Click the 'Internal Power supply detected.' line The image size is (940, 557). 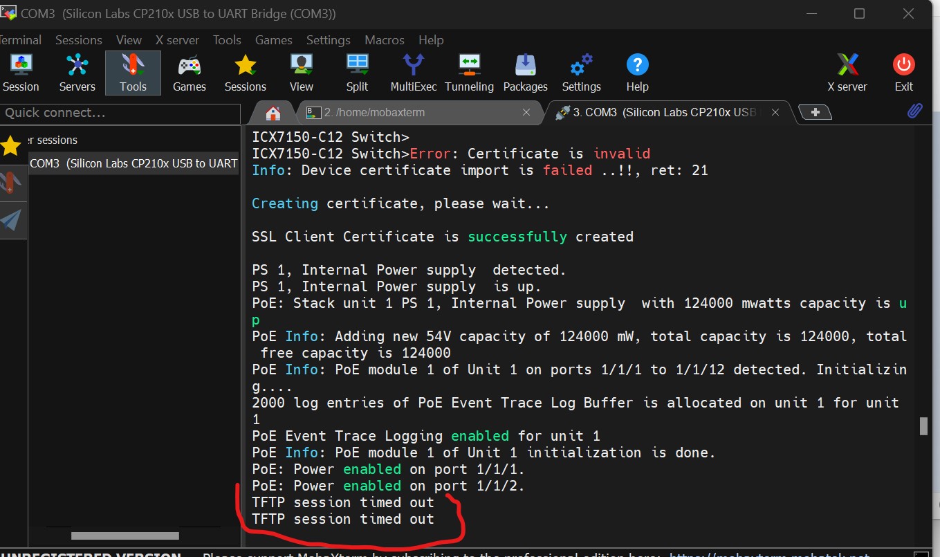tap(409, 270)
